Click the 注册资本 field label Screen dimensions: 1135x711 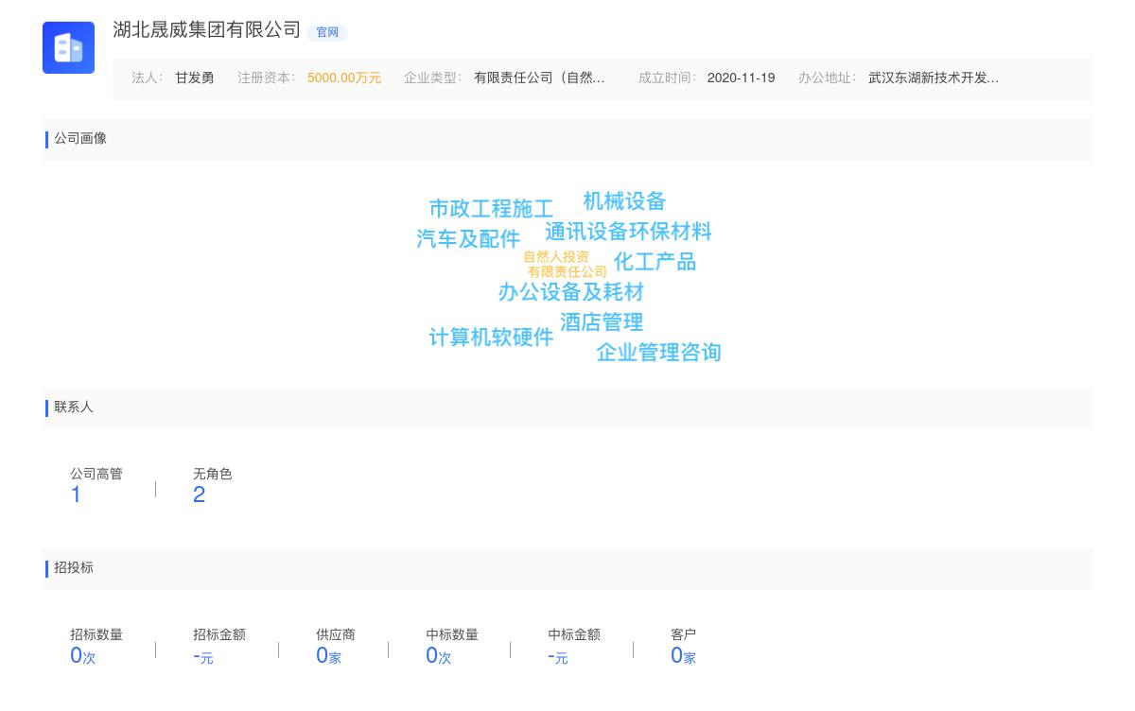[x=267, y=78]
